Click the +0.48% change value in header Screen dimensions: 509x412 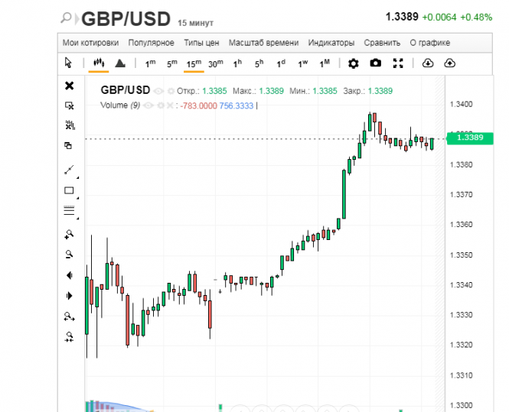[476, 17]
